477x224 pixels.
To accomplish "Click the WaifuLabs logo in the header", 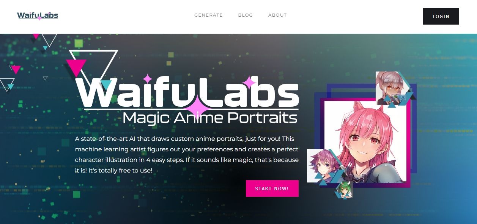I will pos(38,16).
